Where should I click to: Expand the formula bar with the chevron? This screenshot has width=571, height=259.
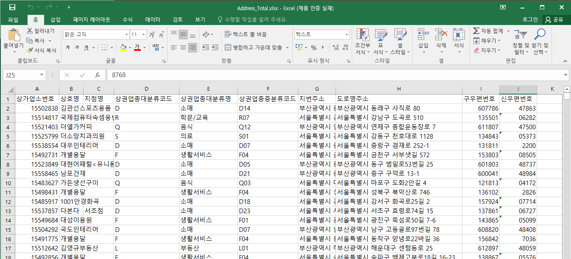point(565,75)
